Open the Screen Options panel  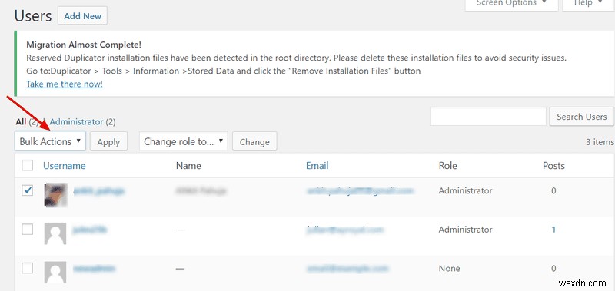tap(511, 4)
